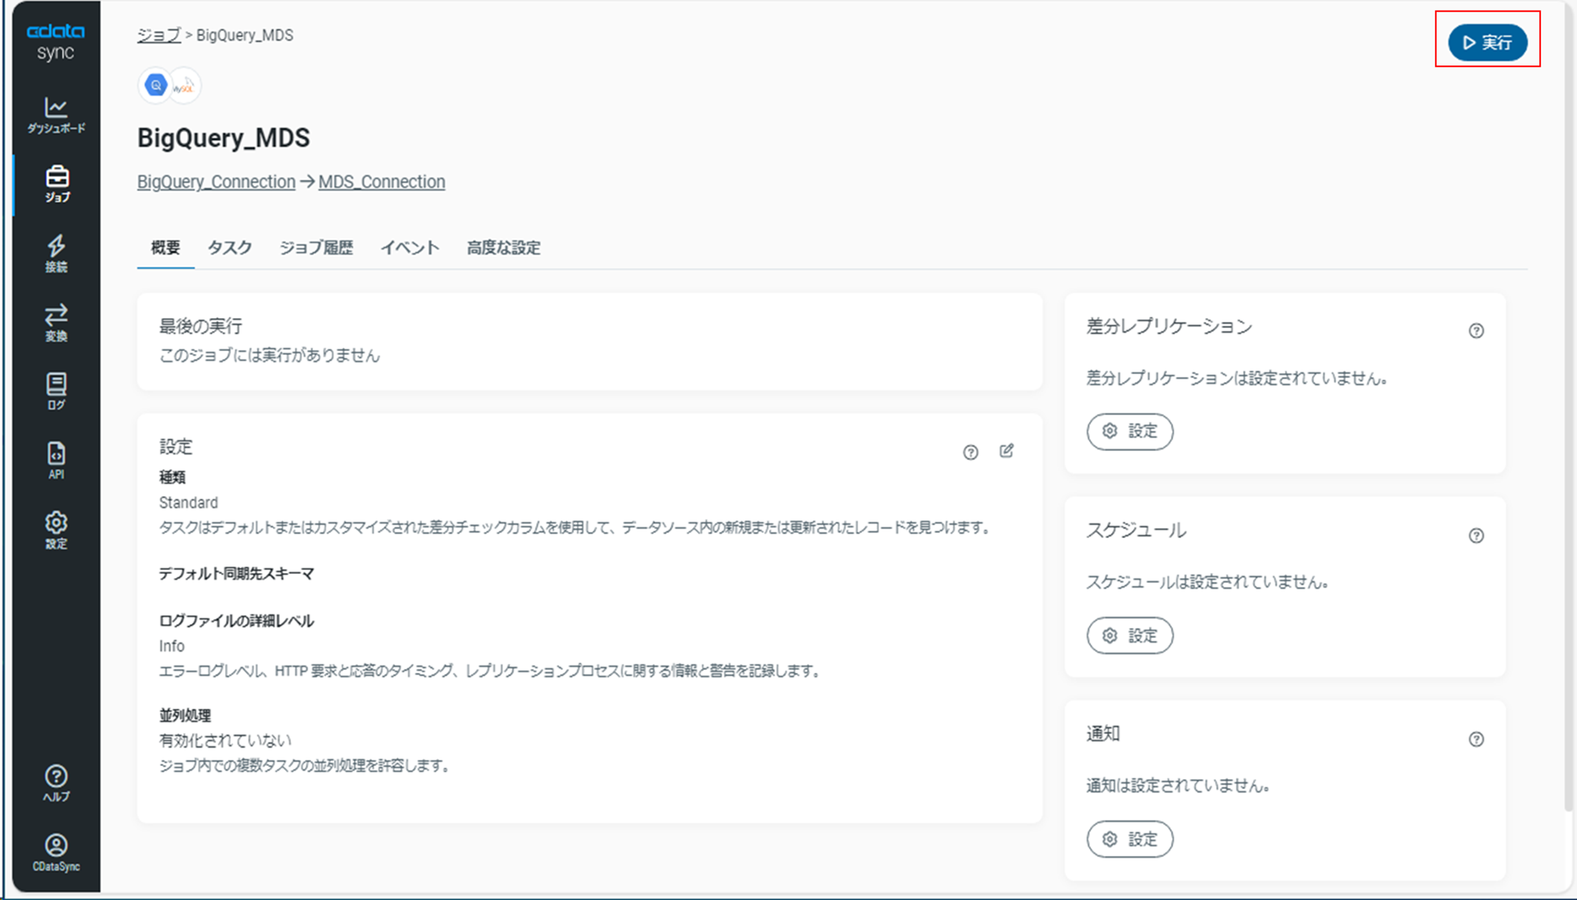
Task: Open help for the 設定 settings card
Action: tap(971, 452)
